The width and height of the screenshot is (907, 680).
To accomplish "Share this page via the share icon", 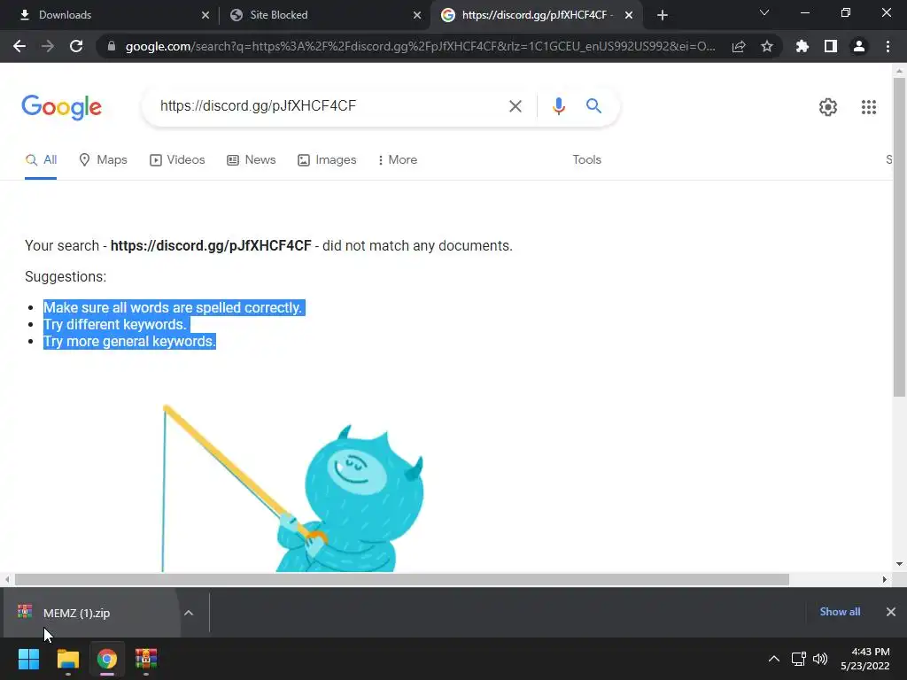I will click(x=738, y=46).
